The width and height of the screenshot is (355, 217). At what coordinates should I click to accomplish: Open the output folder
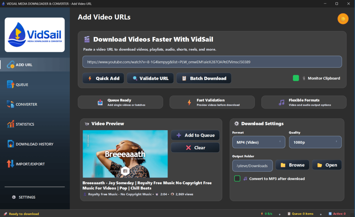(x=327, y=165)
